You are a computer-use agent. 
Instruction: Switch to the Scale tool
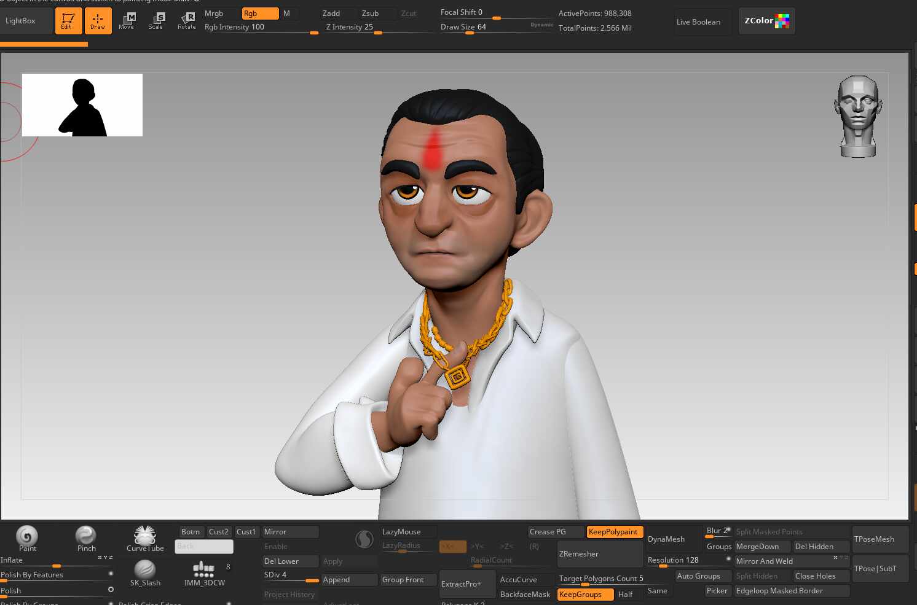(156, 21)
